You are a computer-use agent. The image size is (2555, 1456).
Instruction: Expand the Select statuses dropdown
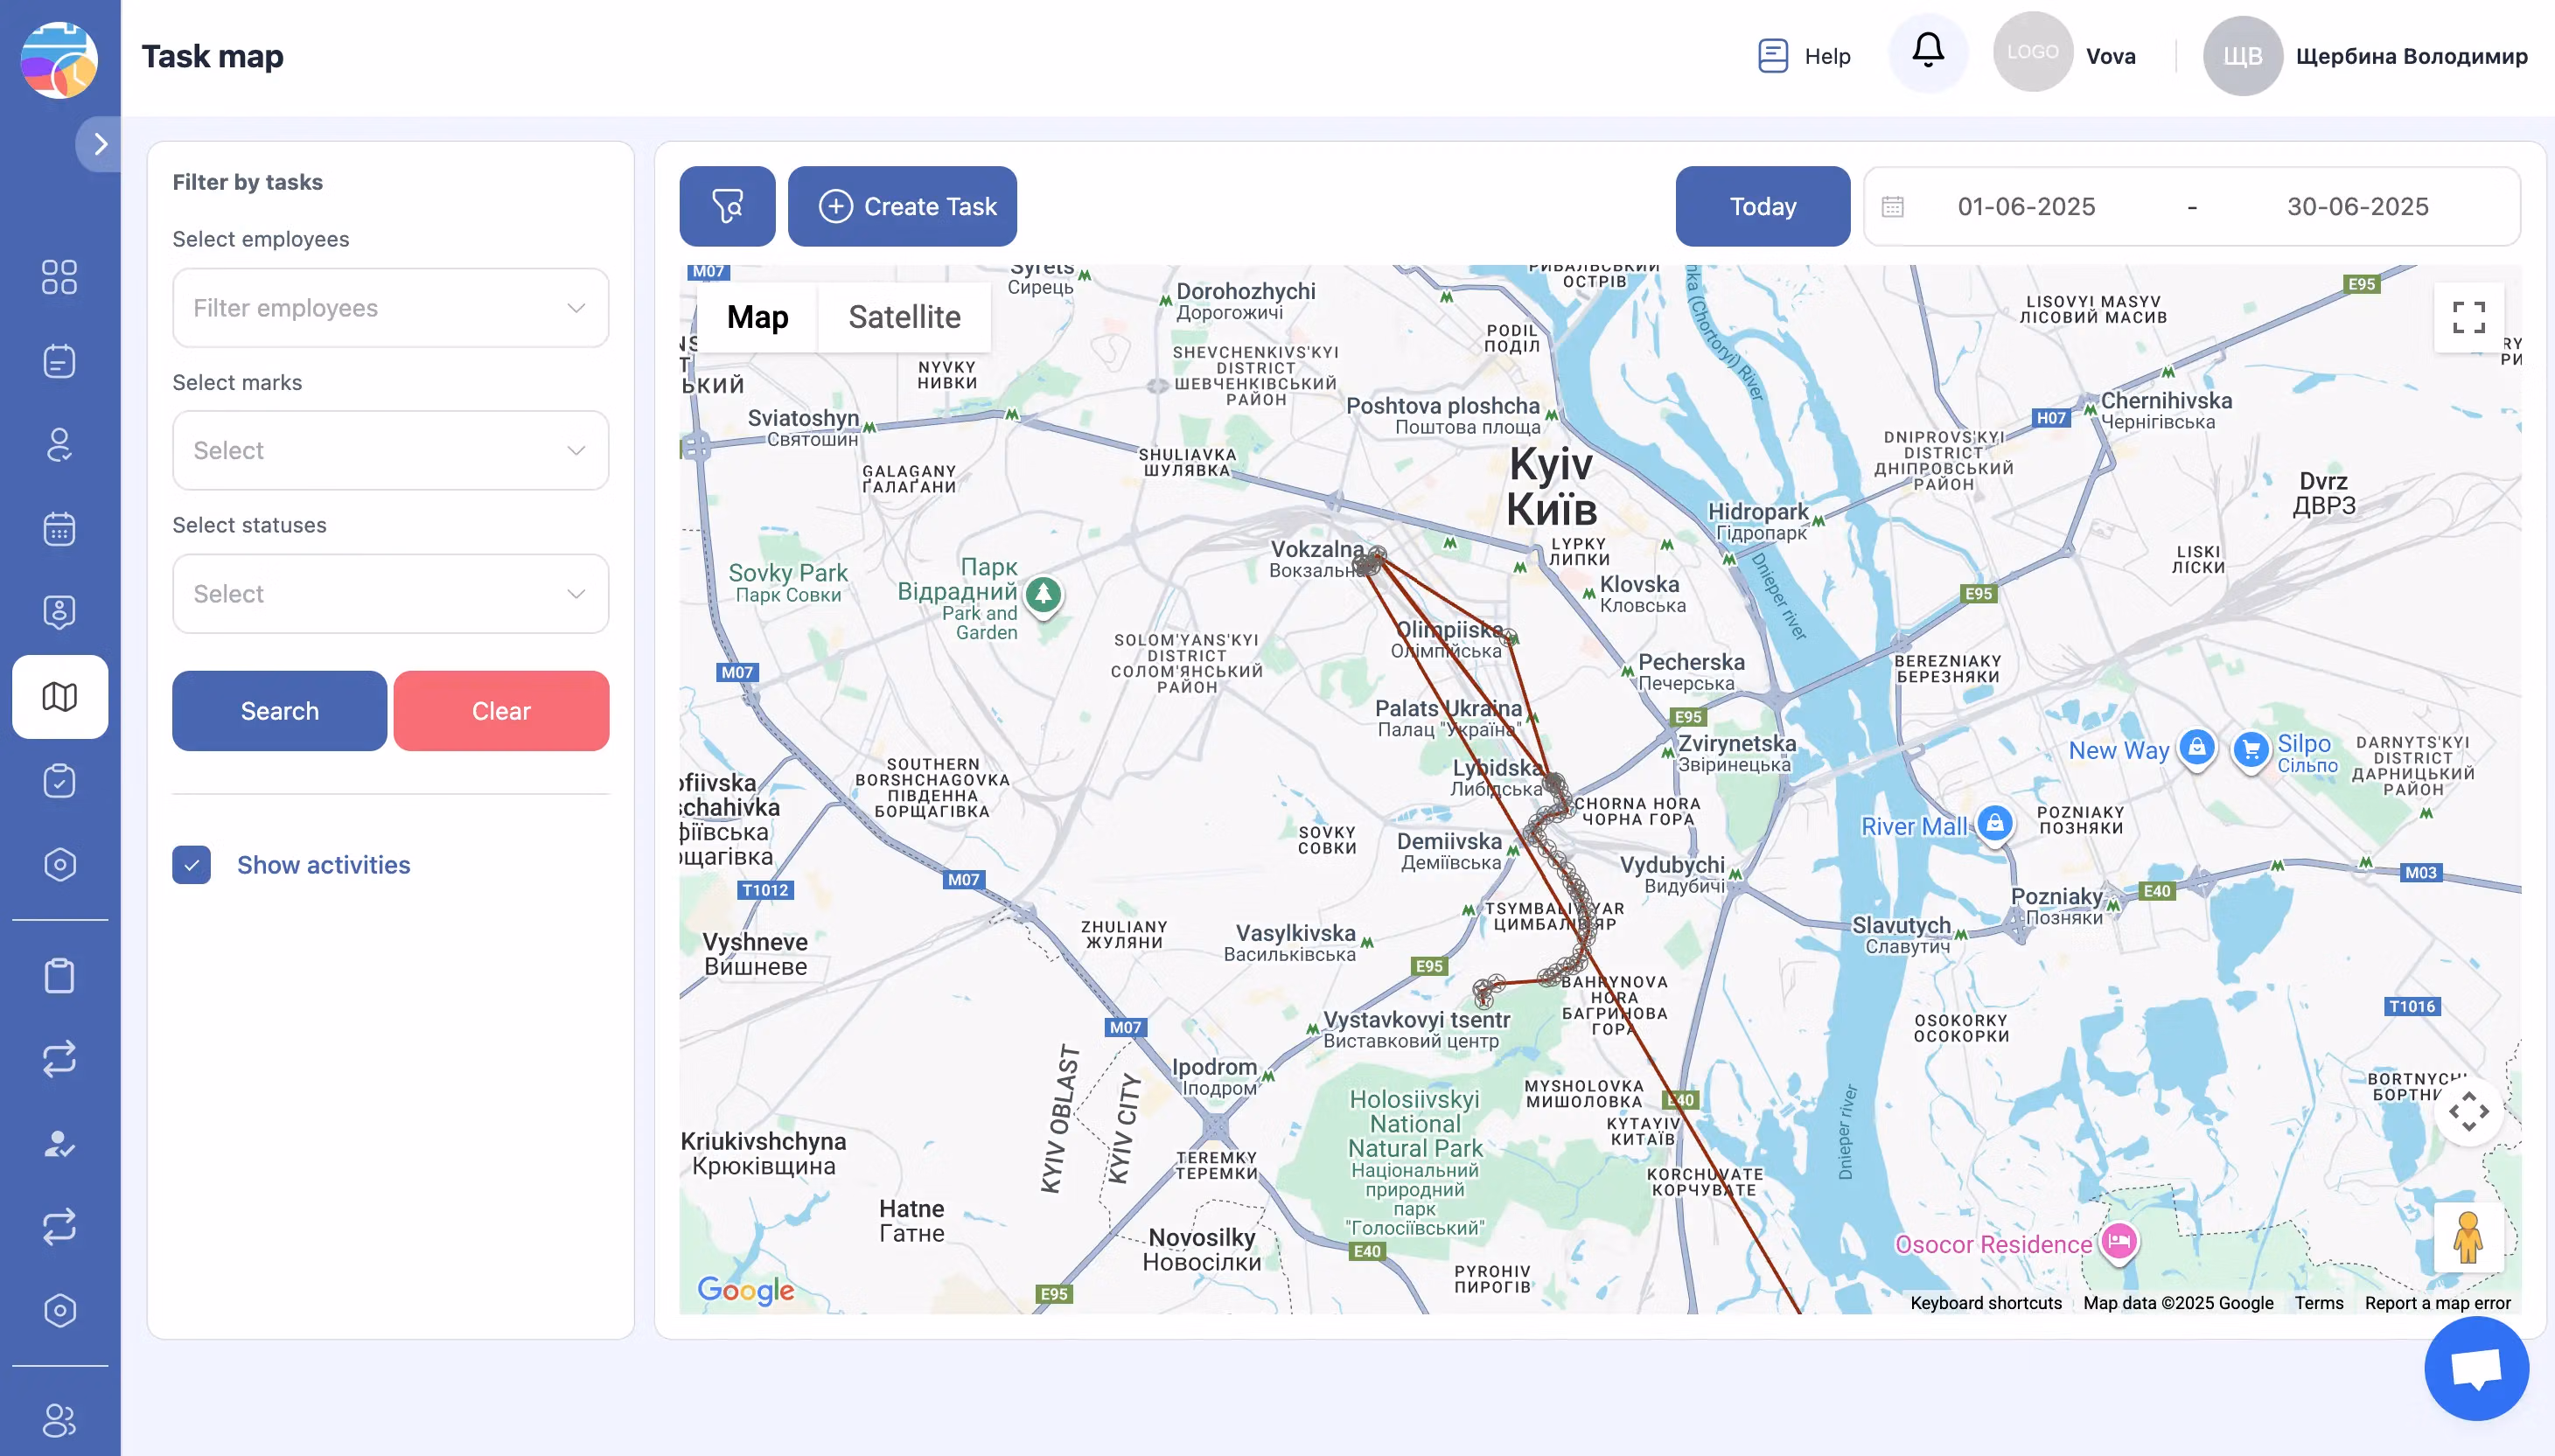tap(390, 593)
